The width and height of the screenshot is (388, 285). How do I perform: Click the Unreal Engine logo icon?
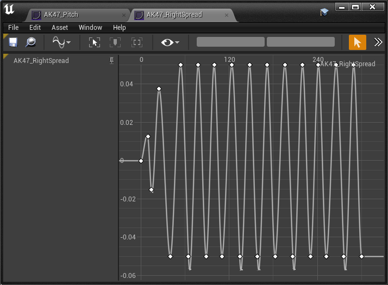[x=9, y=10]
